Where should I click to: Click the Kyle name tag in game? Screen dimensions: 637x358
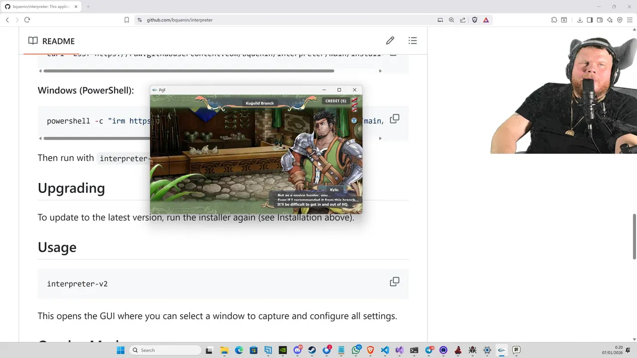(334, 189)
